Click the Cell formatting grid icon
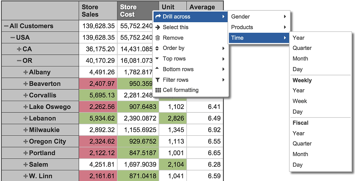This screenshot has width=355, height=181. click(158, 90)
